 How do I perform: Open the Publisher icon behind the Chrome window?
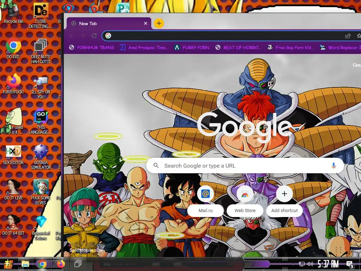123,7
